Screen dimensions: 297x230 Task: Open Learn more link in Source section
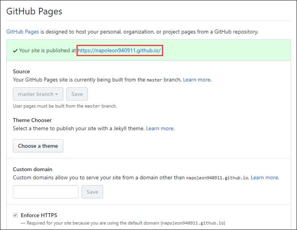pyautogui.click(x=197, y=80)
